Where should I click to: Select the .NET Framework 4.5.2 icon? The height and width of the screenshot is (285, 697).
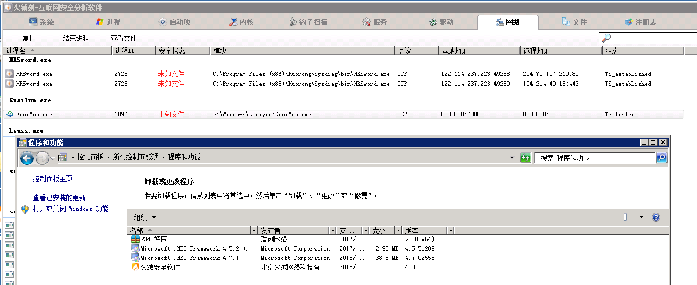tap(135, 248)
